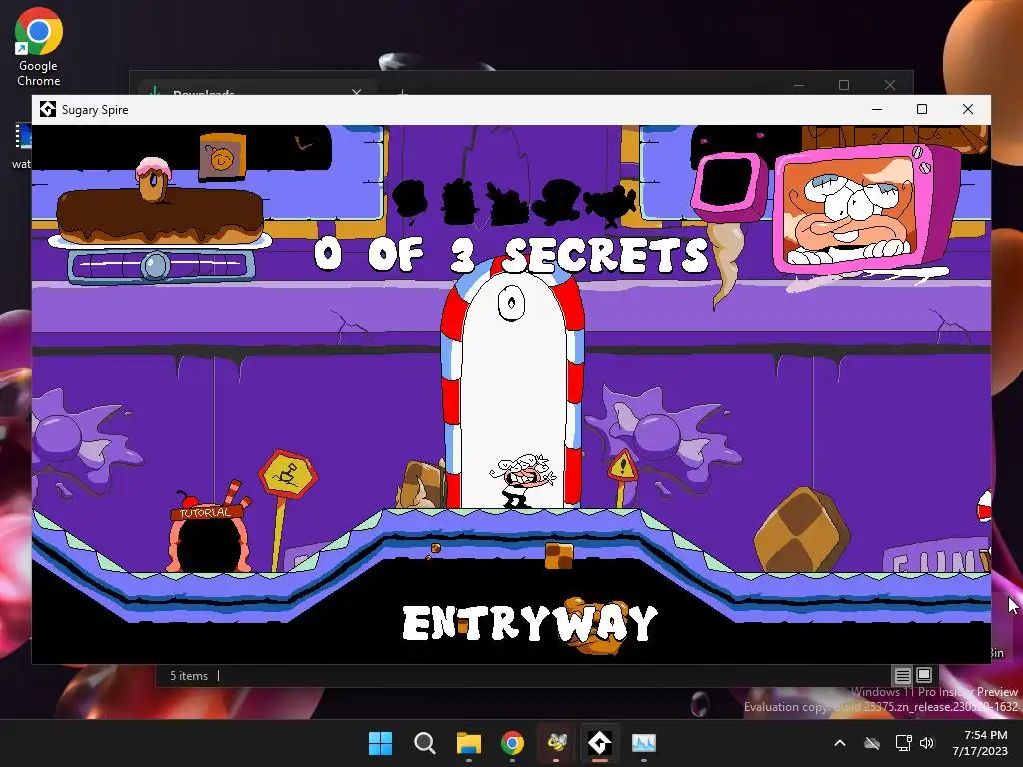Select the GameMaker game taskbar icon
Viewport: 1023px width, 767px height.
[x=600, y=742]
